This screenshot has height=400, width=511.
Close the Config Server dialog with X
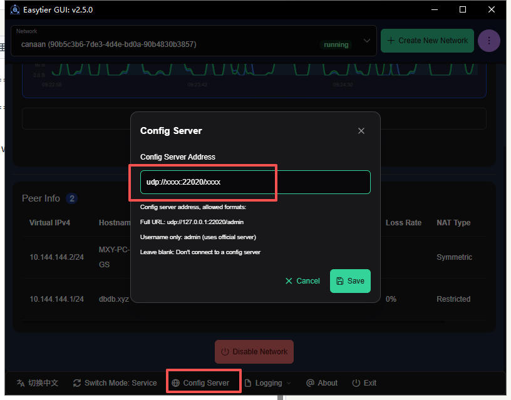(x=361, y=131)
